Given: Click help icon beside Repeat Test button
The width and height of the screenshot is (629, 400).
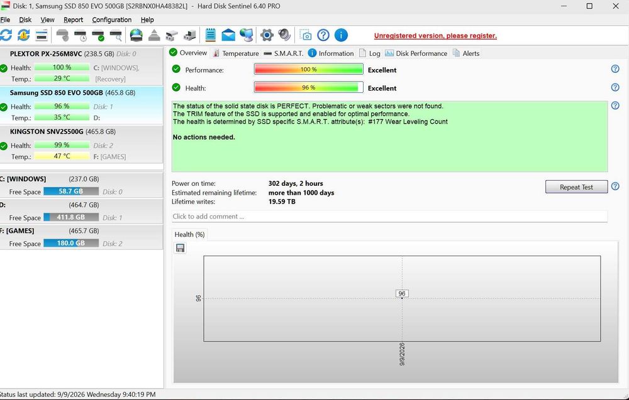Looking at the screenshot, I should coord(615,186).
